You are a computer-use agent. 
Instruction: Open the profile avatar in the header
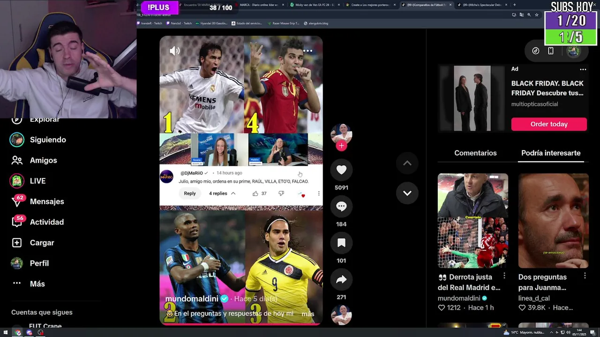573,51
